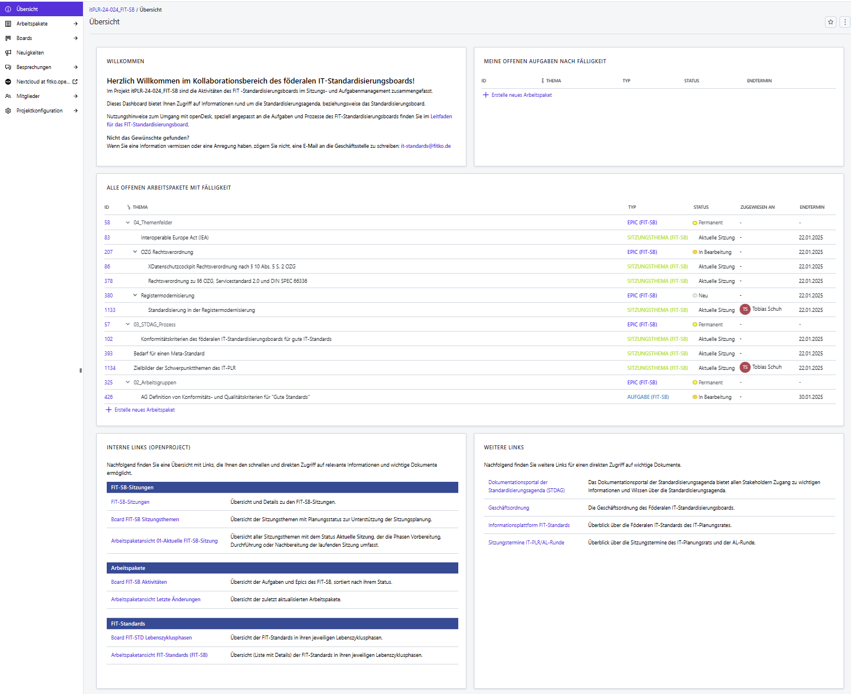Collapse the Registermodernisierung row
This screenshot has width=851, height=694.
[135, 296]
